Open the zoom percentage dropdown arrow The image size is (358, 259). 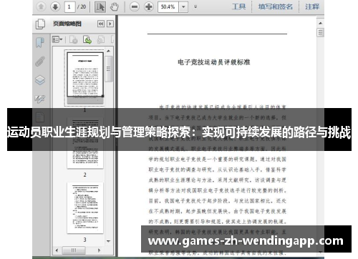point(183,6)
